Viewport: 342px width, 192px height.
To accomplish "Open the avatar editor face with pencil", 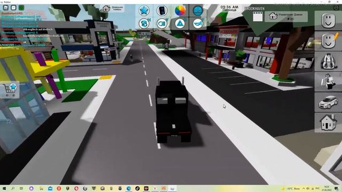I will 328,41.
